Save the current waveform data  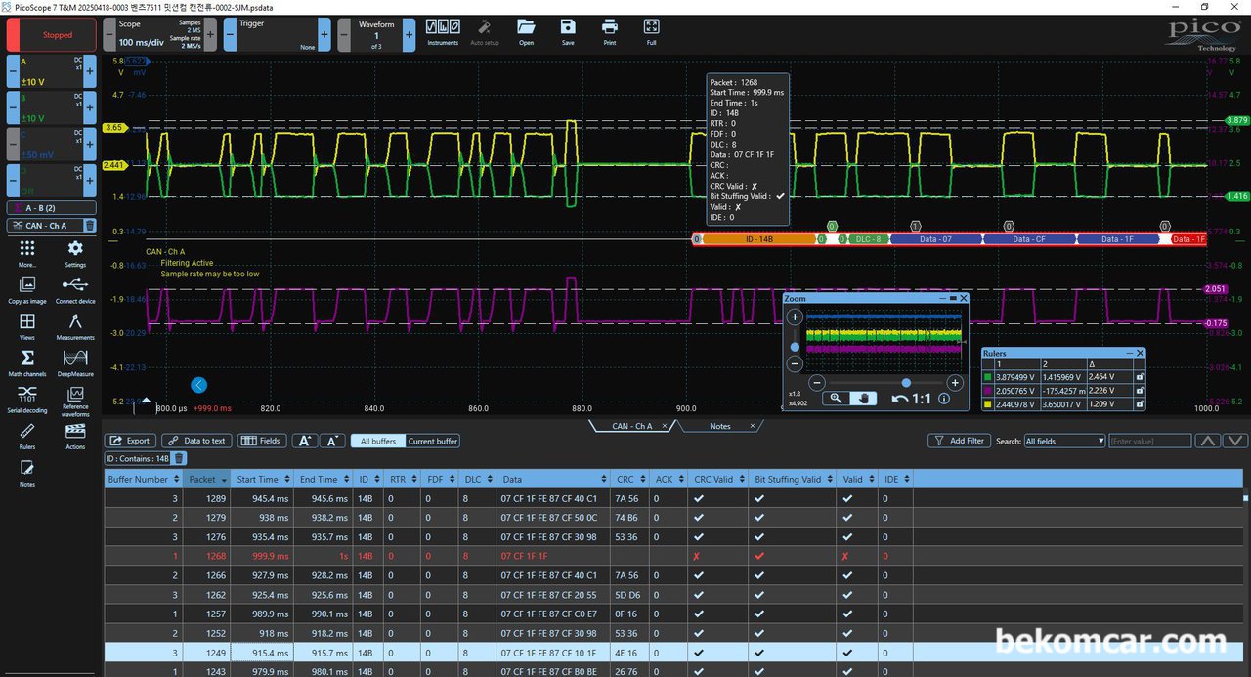click(568, 32)
